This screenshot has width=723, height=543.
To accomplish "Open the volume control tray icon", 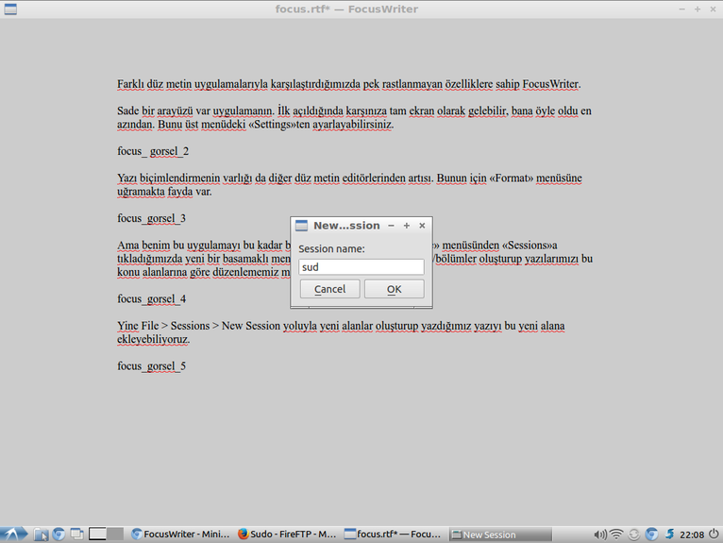I will (600, 535).
